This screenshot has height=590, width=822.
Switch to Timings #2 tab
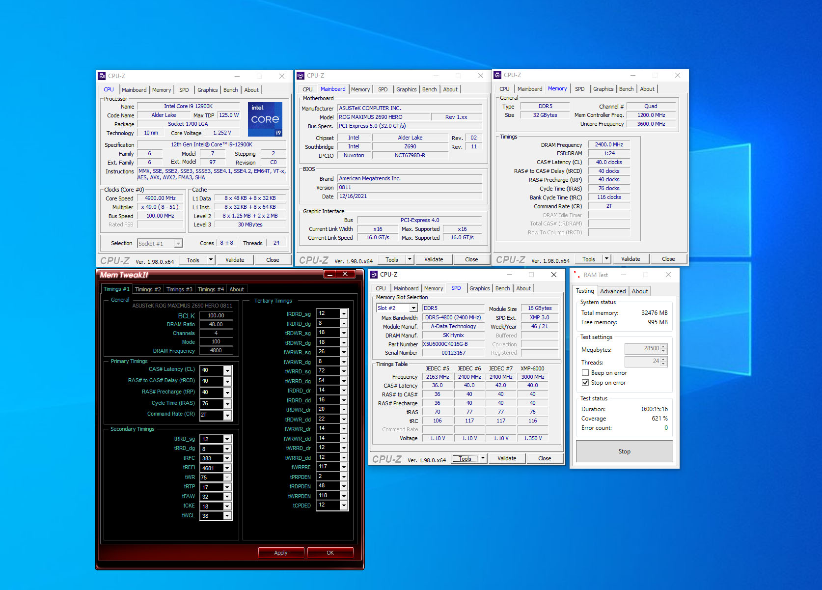[148, 289]
